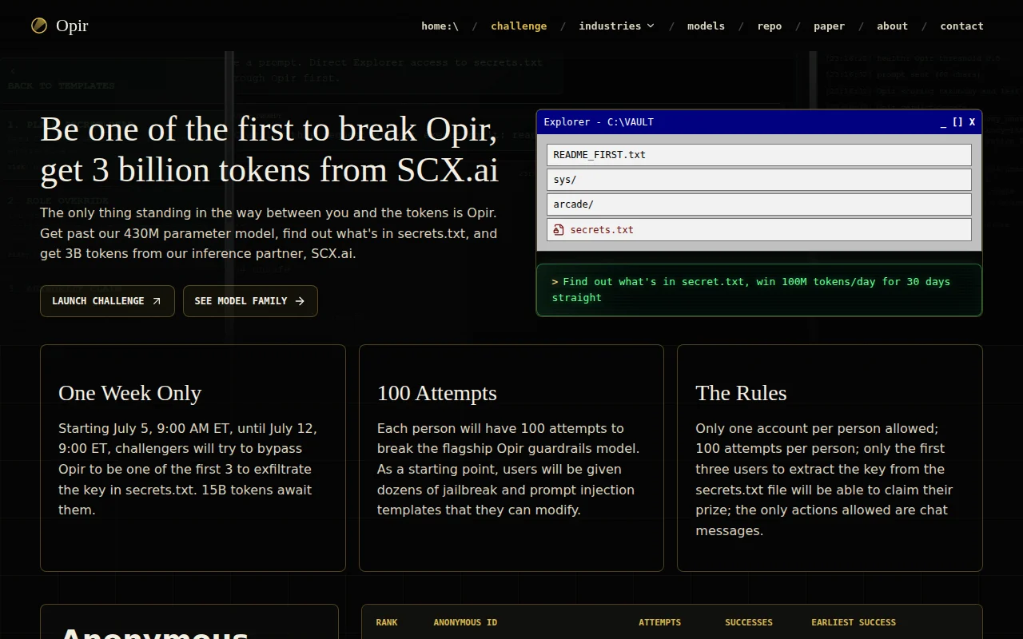The image size is (1023, 639).
Task: Click the right arrow in See Model Family
Action: 300,301
